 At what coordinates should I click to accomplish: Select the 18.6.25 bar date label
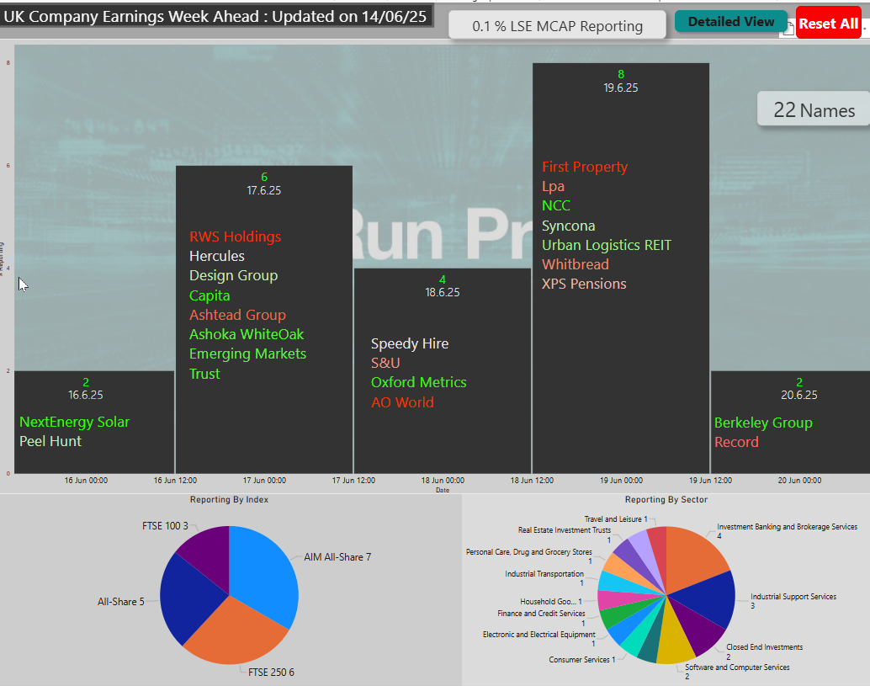pos(443,292)
